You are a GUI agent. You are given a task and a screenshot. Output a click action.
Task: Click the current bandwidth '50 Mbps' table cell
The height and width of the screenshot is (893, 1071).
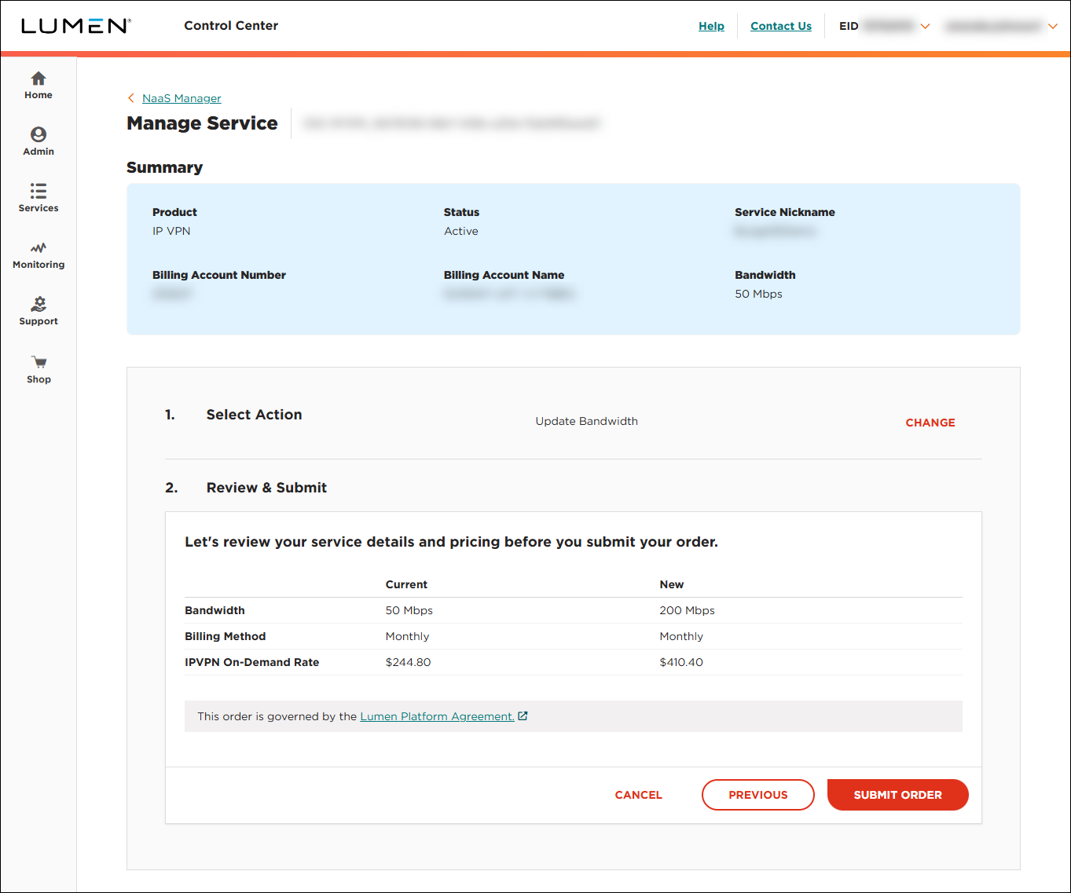409,610
